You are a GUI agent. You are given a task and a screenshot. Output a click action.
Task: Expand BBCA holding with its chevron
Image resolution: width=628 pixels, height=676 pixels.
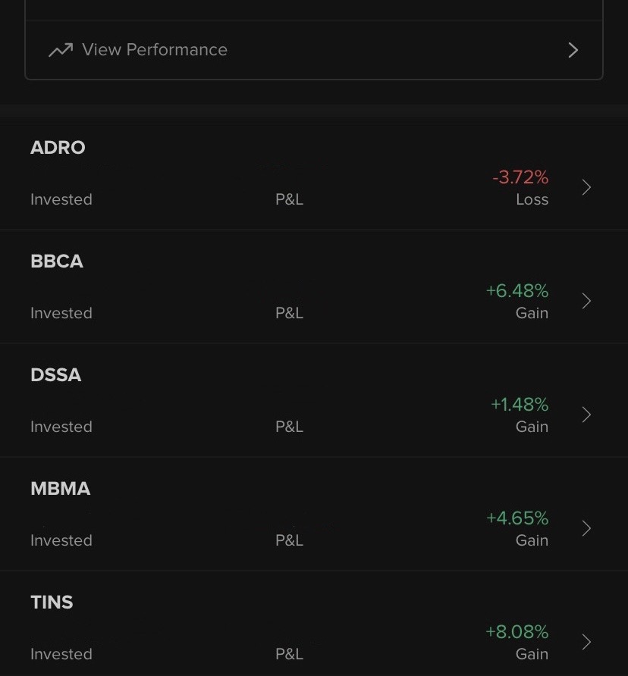tap(586, 302)
